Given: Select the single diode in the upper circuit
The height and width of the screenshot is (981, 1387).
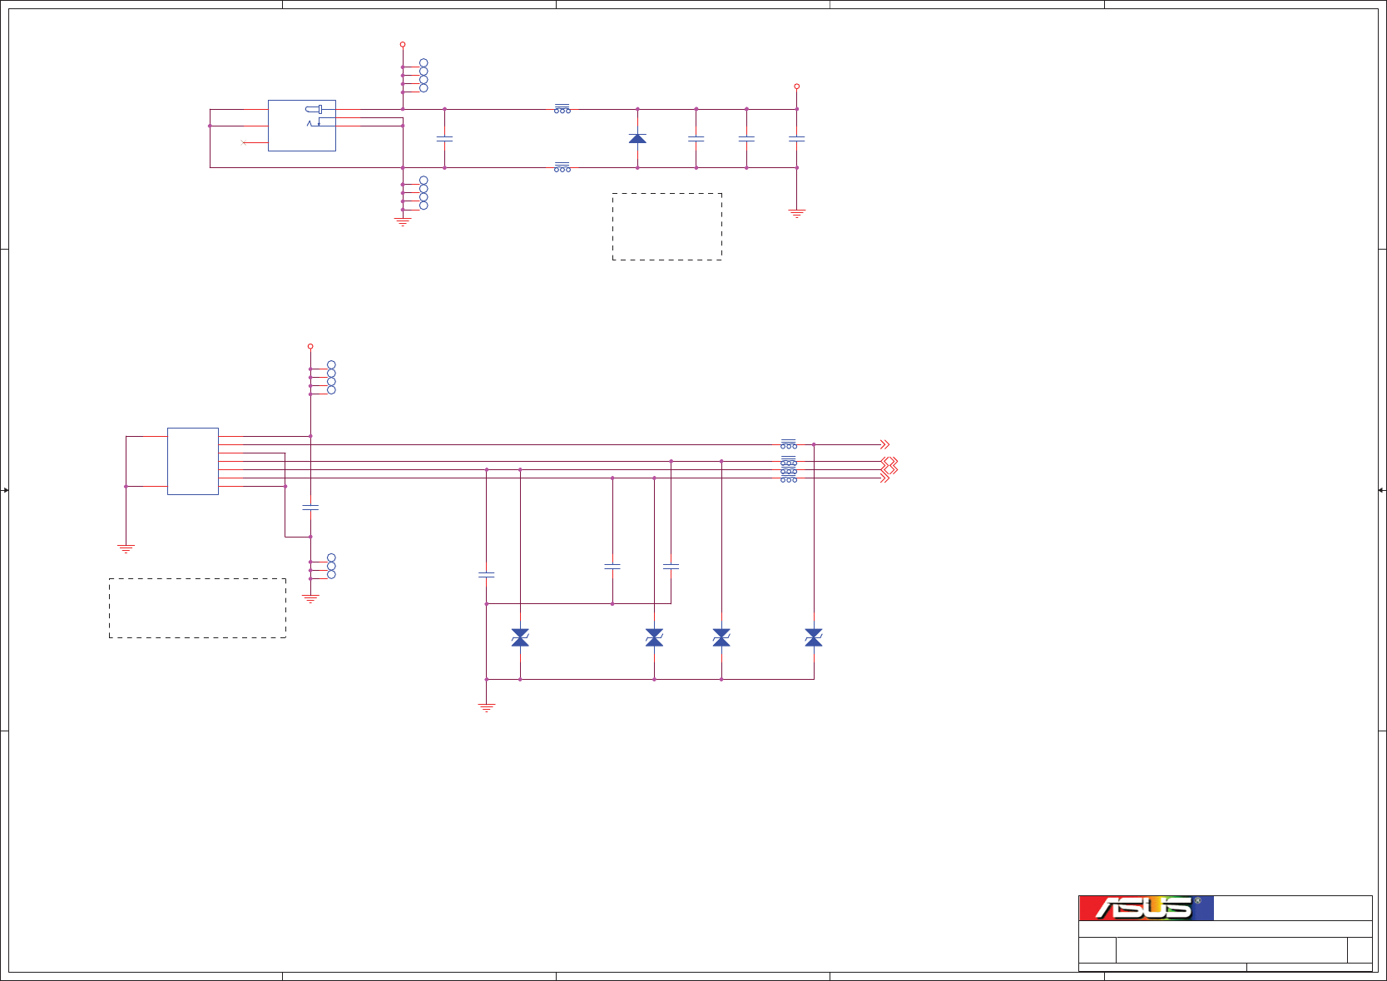Looking at the screenshot, I should coord(637,138).
